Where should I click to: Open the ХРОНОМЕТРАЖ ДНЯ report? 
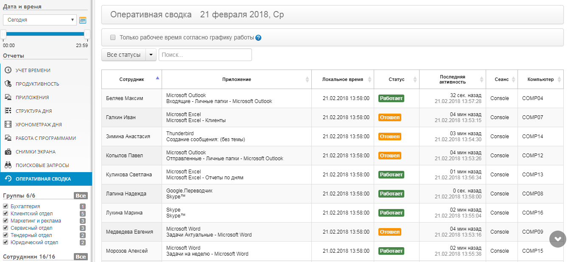coord(39,125)
